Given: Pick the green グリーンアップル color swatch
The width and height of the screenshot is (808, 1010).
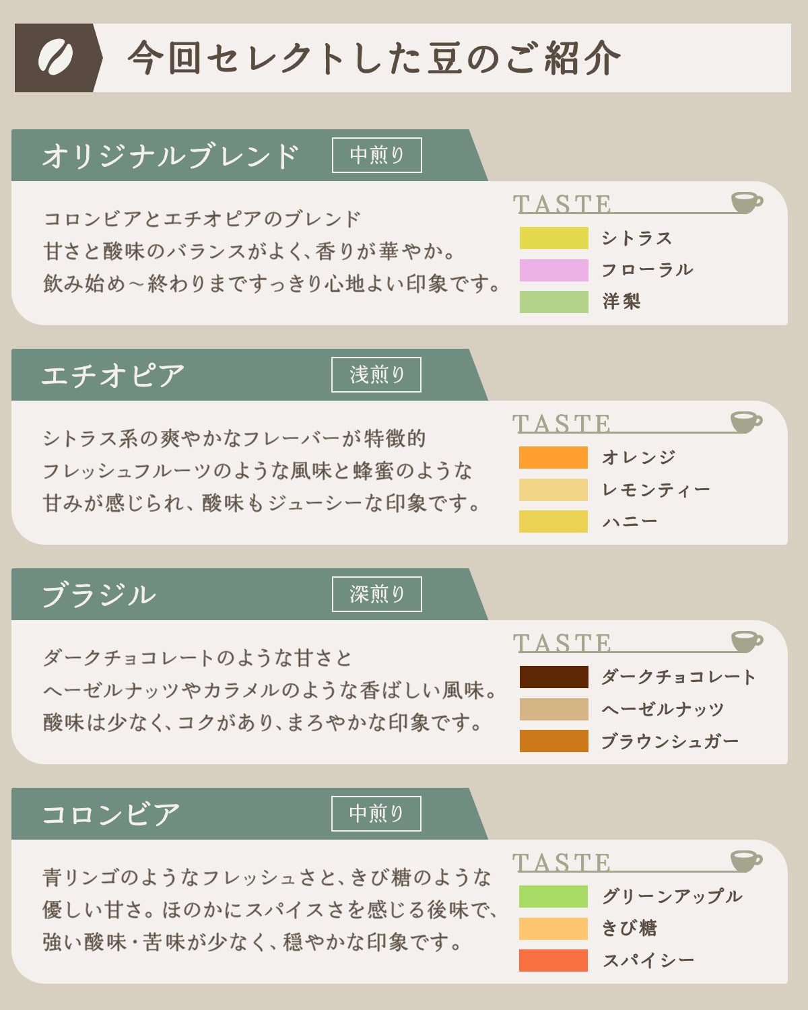Looking at the screenshot, I should [x=553, y=897].
